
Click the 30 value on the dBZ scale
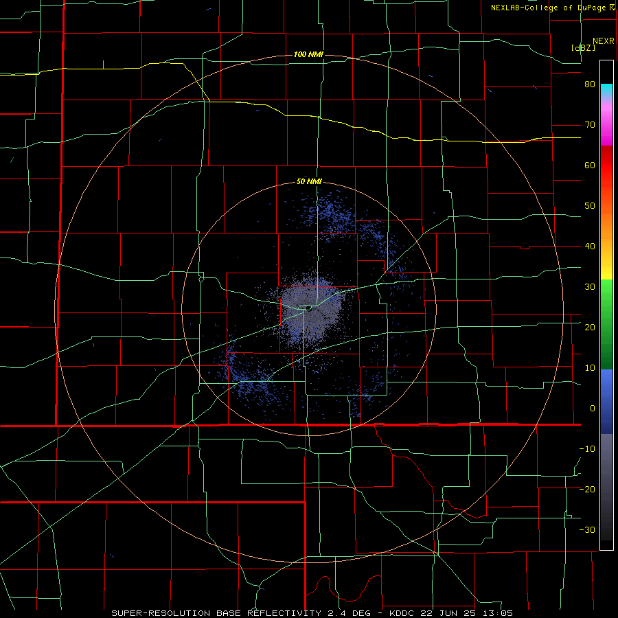coord(590,286)
